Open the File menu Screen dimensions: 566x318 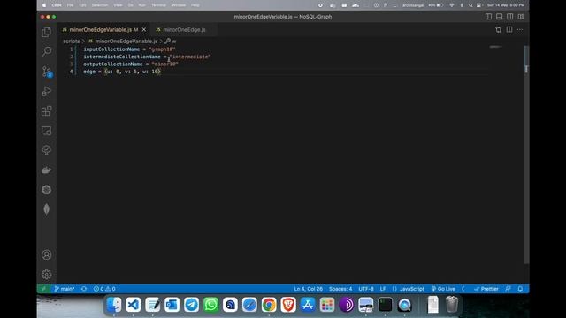(x=70, y=5)
